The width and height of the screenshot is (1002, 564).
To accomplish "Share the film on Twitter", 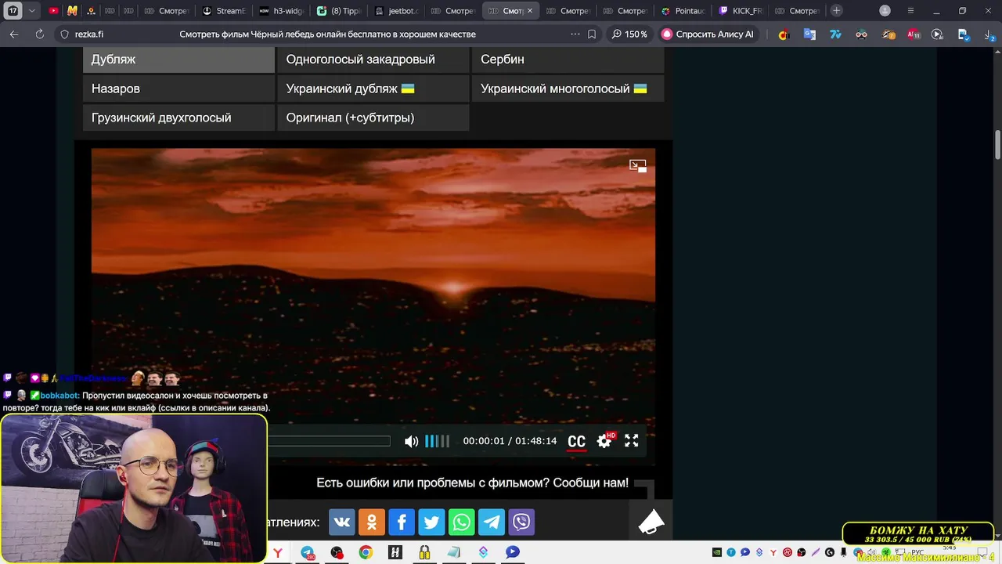I will pos(431,522).
